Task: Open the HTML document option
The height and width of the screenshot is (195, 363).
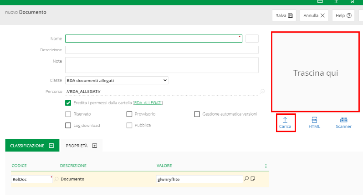Action: (314, 120)
